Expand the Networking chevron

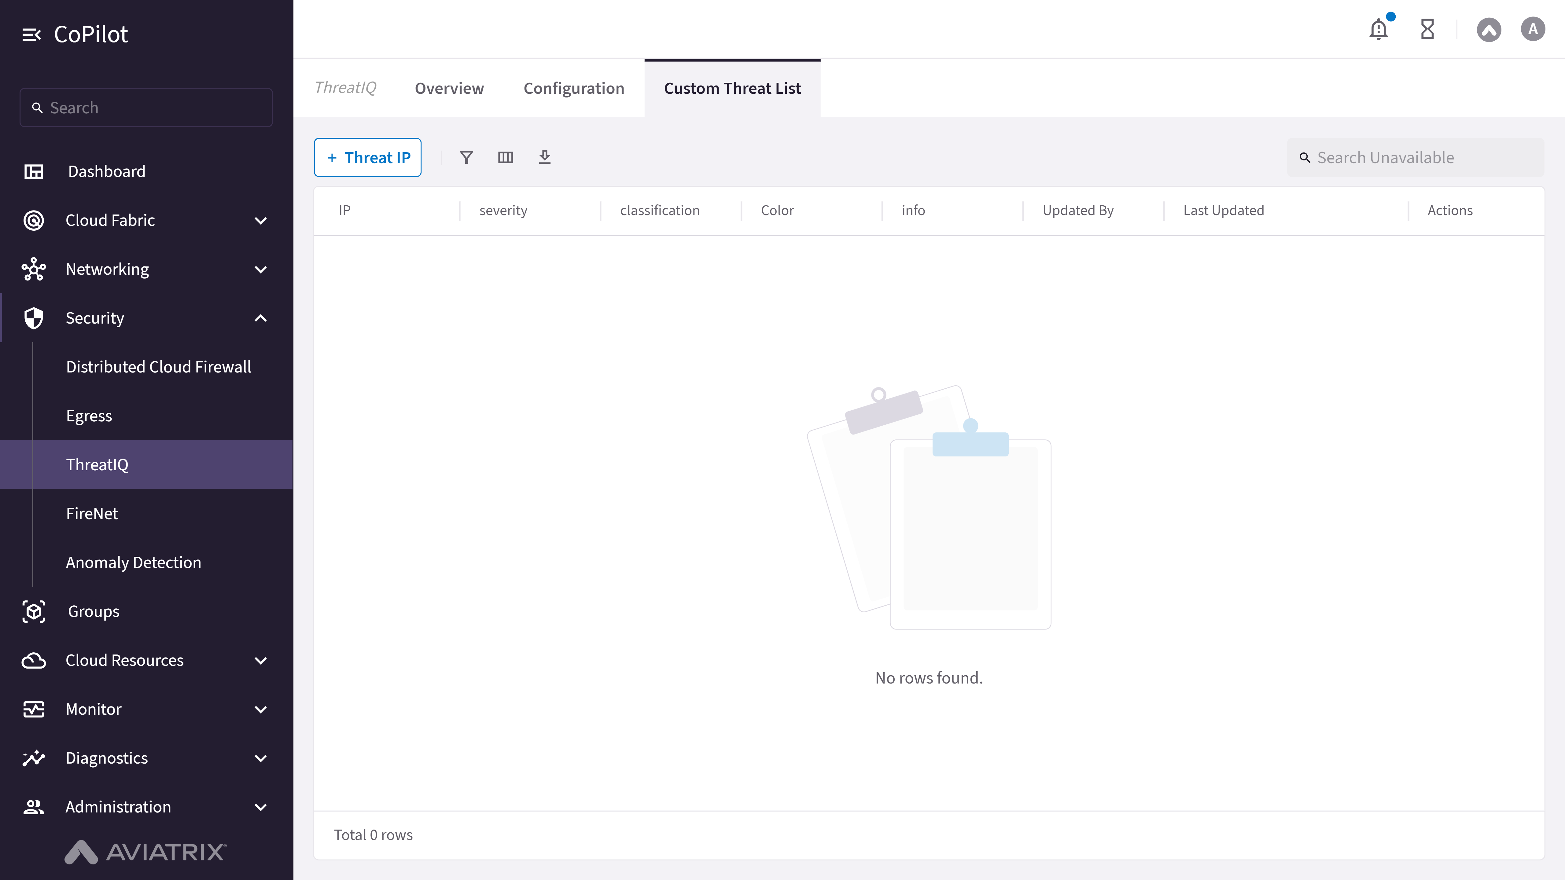[261, 269]
